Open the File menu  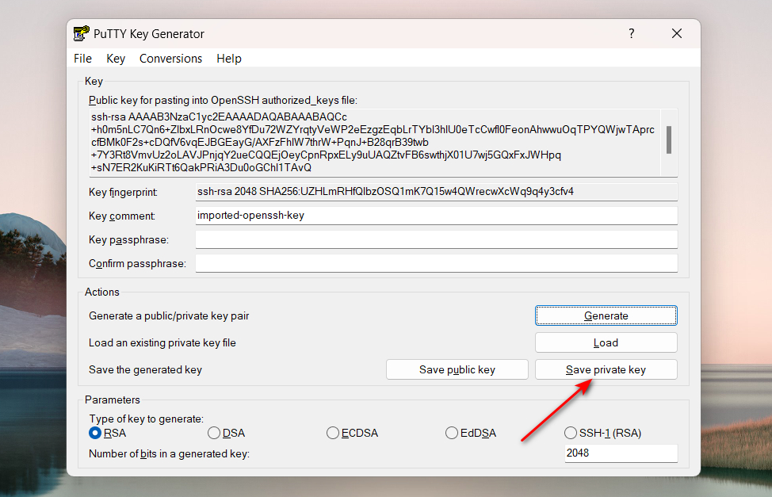(82, 59)
